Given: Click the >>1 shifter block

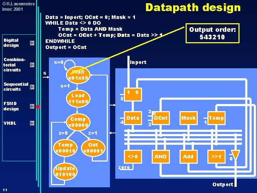Looking at the screenshot, I should click(216, 157).
